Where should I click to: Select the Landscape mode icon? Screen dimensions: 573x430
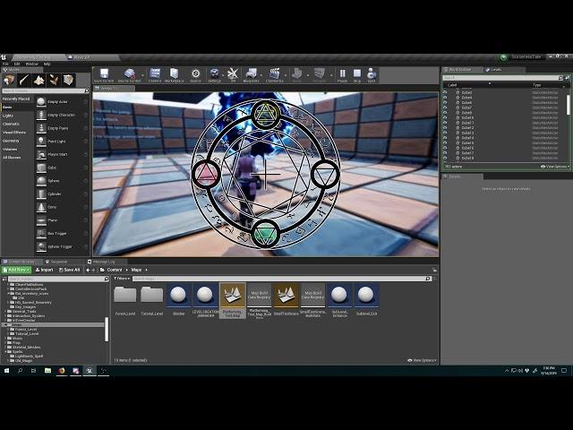click(38, 80)
